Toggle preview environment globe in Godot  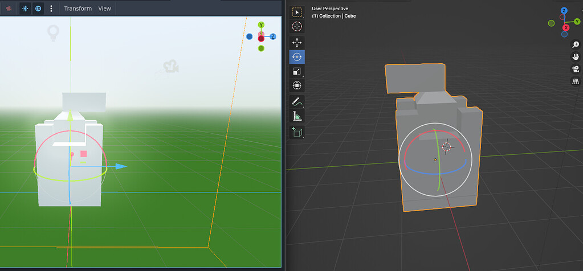point(38,8)
